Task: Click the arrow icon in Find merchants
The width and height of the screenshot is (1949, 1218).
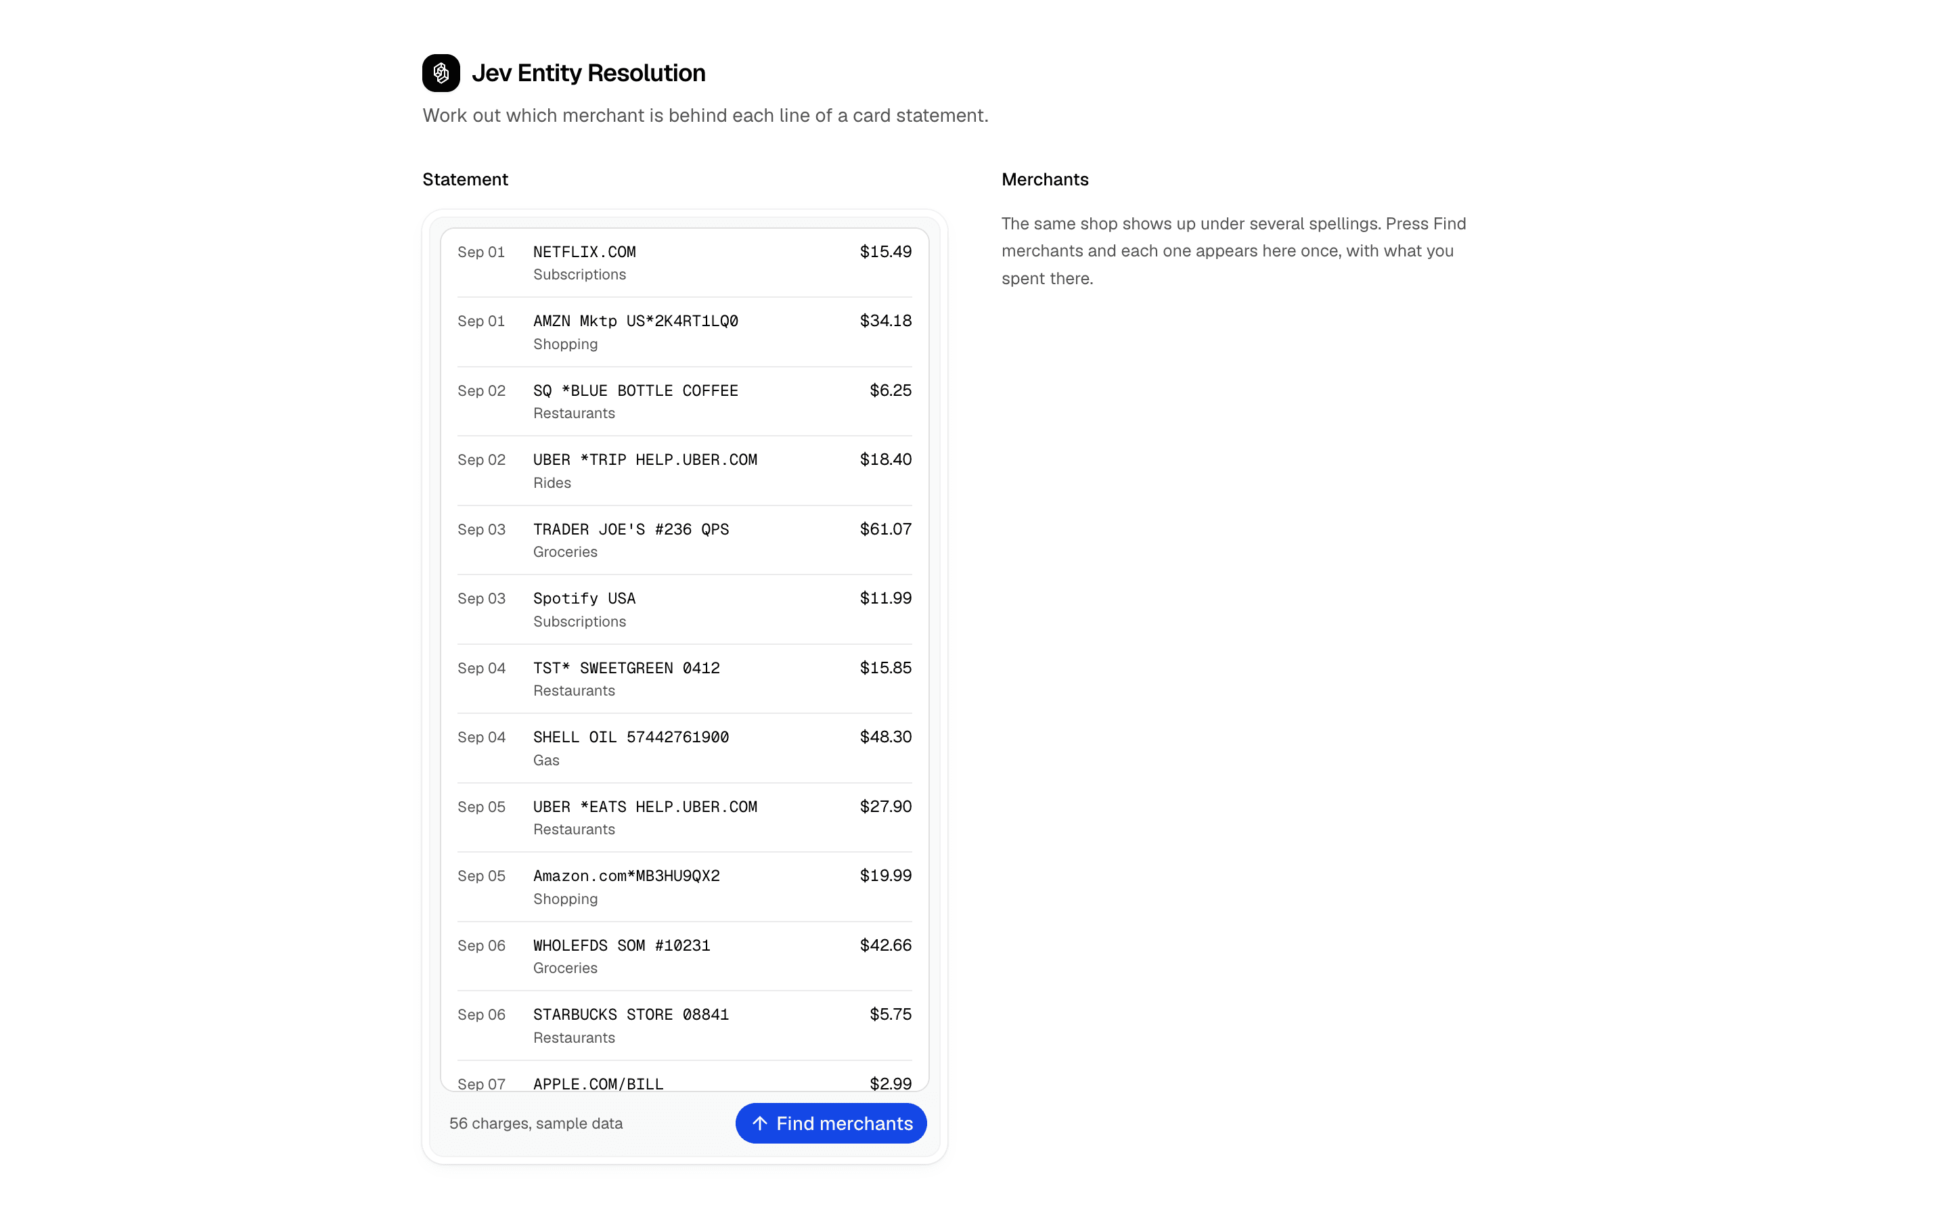Action: pyautogui.click(x=759, y=1123)
